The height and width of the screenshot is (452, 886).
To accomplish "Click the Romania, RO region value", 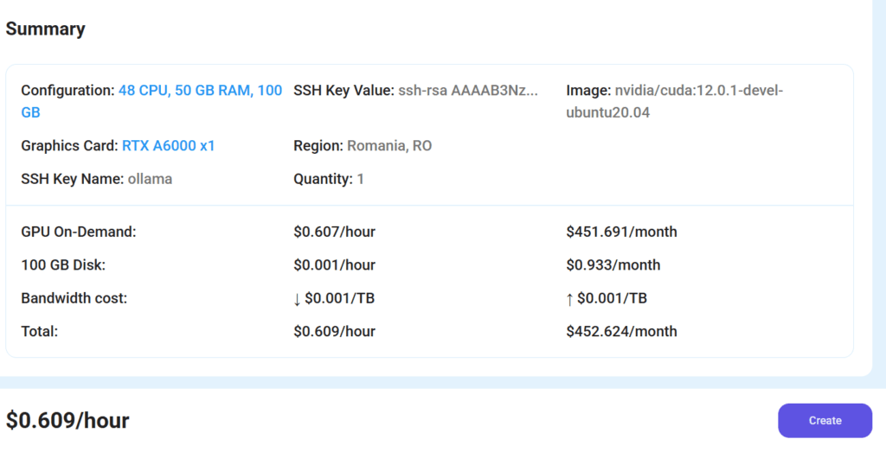I will click(x=388, y=146).
